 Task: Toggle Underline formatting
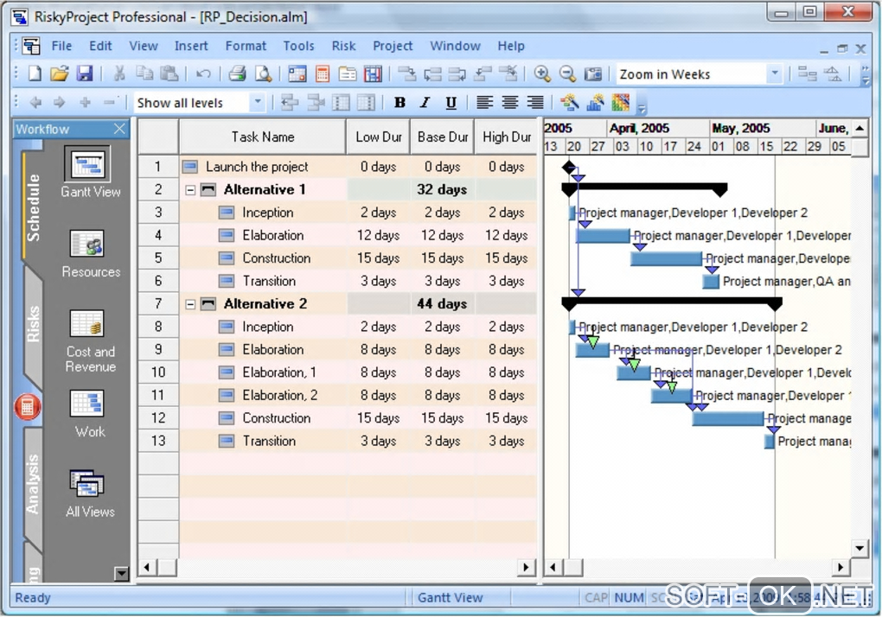click(x=451, y=103)
